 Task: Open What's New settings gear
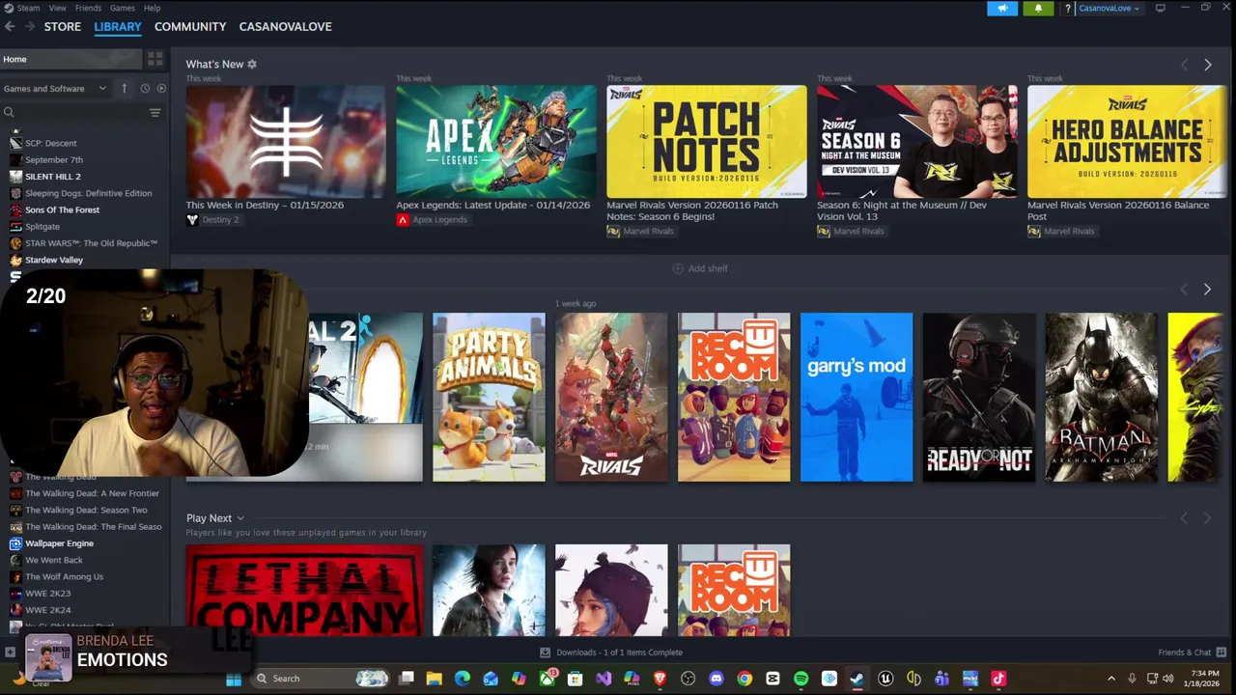[252, 64]
